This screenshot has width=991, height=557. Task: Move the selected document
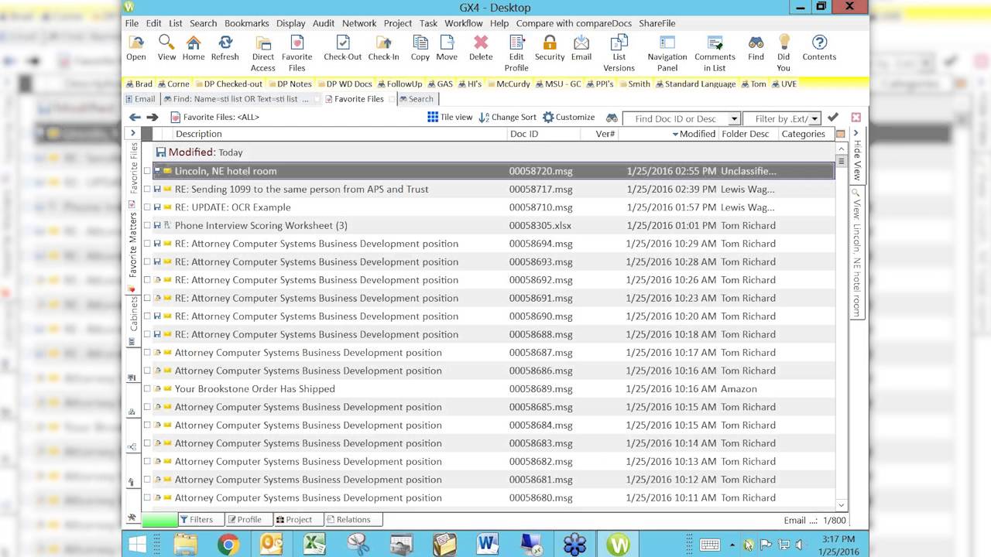[447, 48]
